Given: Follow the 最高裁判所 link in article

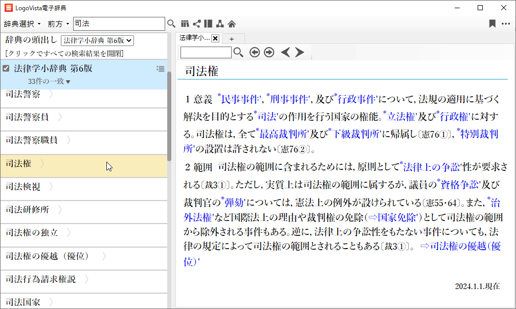Looking at the screenshot, I should coord(283,134).
